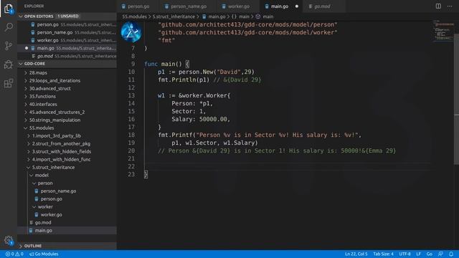
Task: Collapse the worker folder in tree
Action: 67,207
